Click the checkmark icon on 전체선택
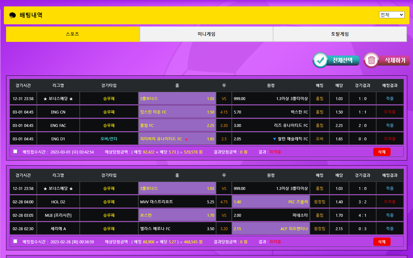The image size is (413, 258). (320, 60)
